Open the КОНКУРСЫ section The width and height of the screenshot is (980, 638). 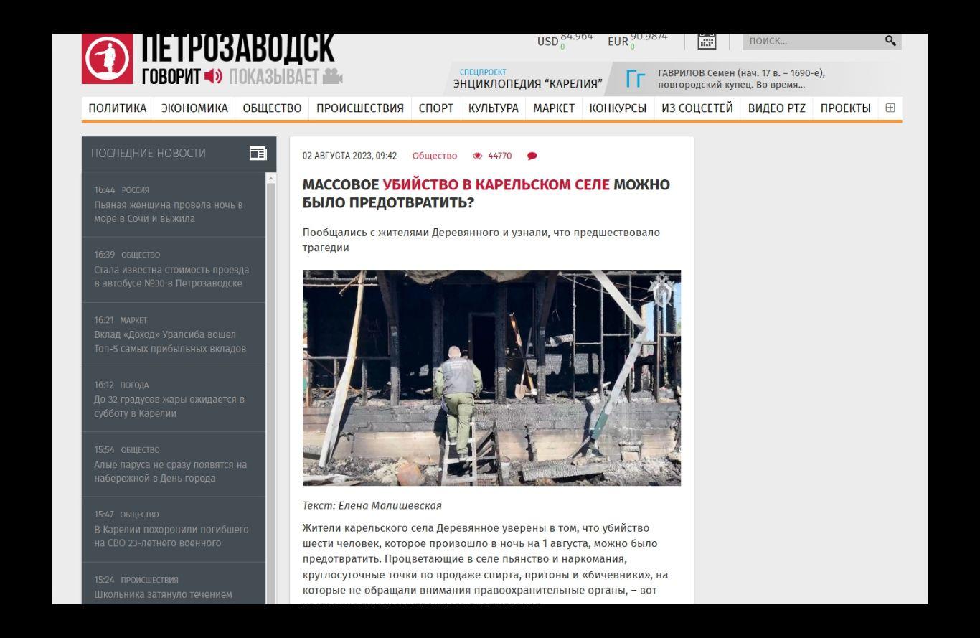[618, 108]
